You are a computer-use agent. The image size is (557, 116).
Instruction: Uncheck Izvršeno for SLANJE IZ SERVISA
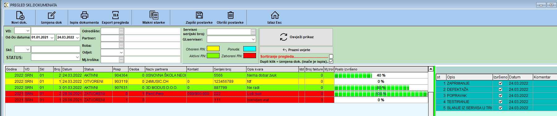point(500,108)
